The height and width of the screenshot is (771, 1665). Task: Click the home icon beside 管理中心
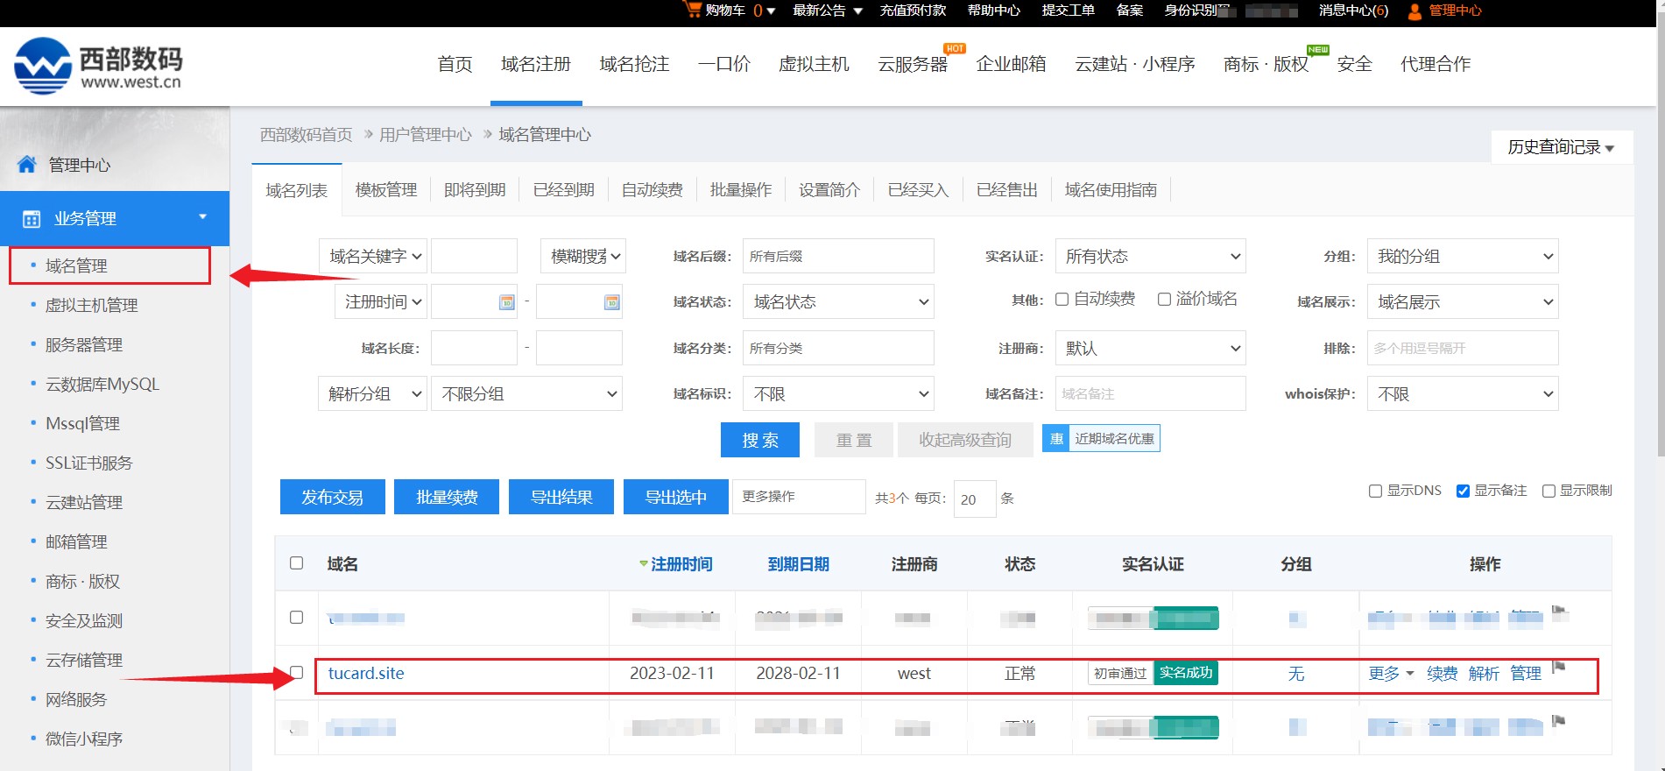[27, 165]
